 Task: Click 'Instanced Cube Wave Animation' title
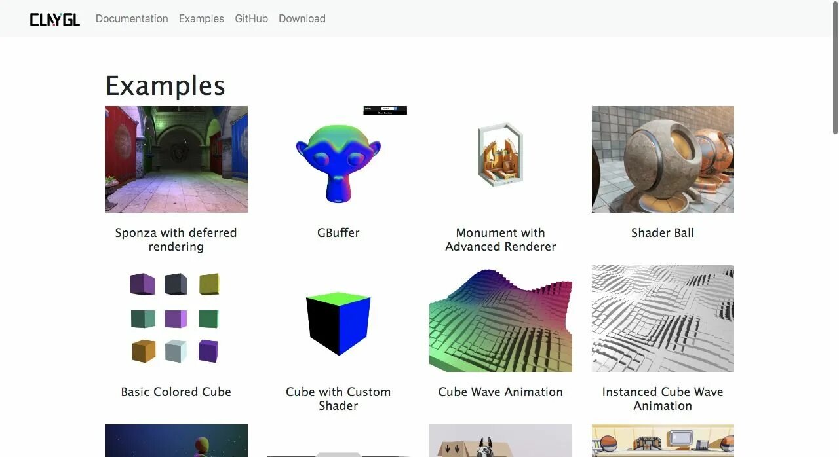click(x=663, y=399)
